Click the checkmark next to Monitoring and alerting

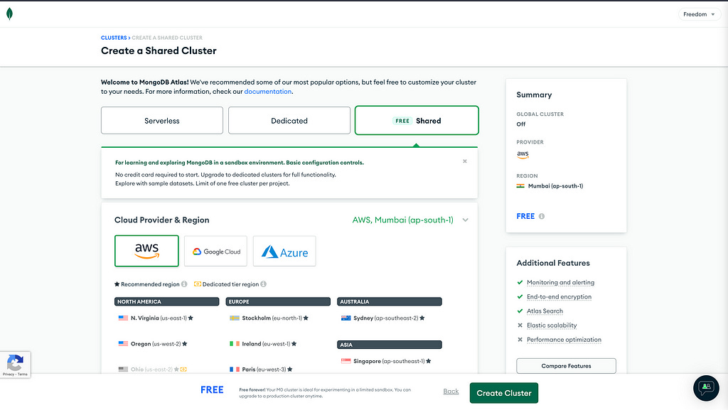tap(520, 283)
